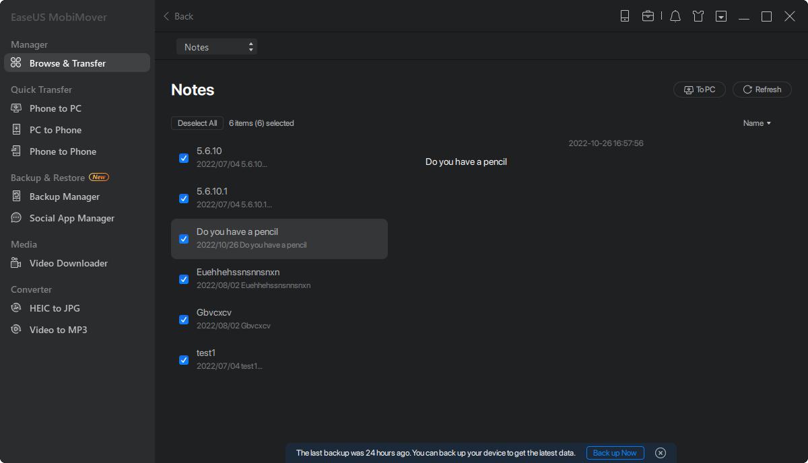The height and width of the screenshot is (463, 808).
Task: Uncheck the Gbvcxcv note checkbox
Action: (x=184, y=320)
